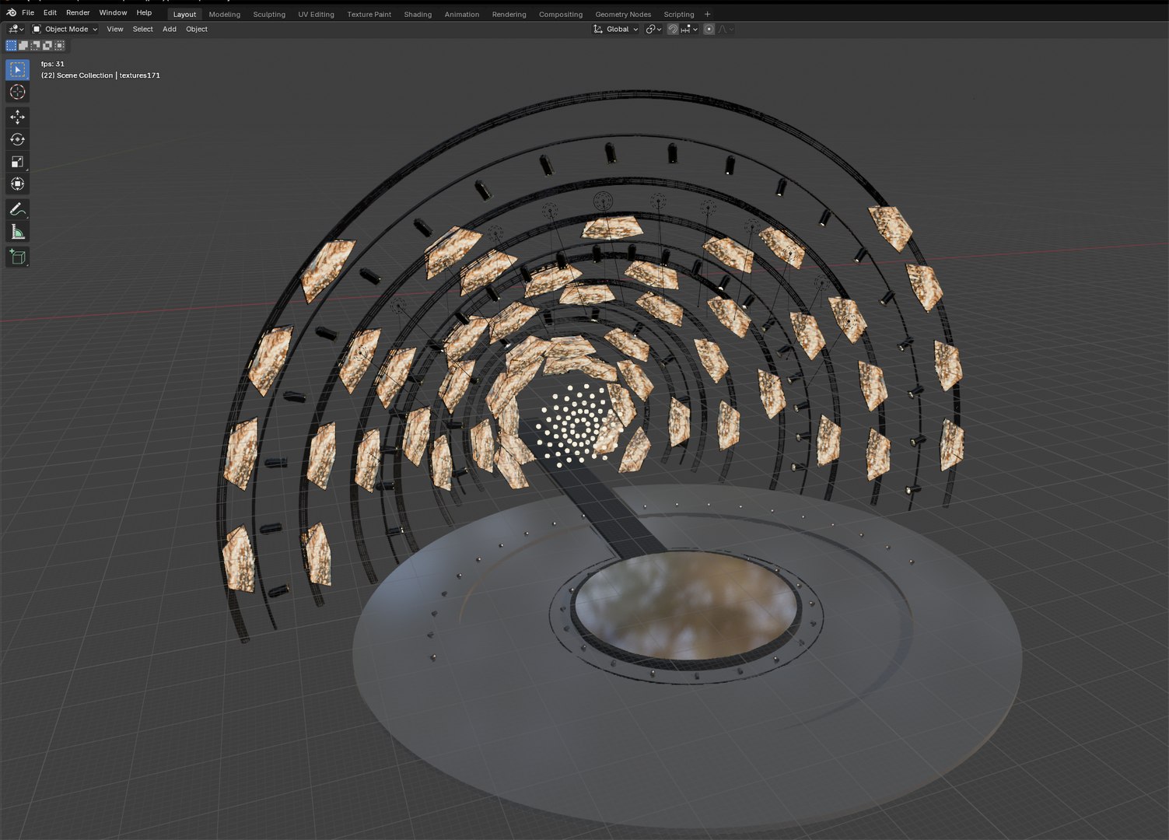Open the viewport View menu
Image resolution: width=1169 pixels, height=840 pixels.
point(115,29)
